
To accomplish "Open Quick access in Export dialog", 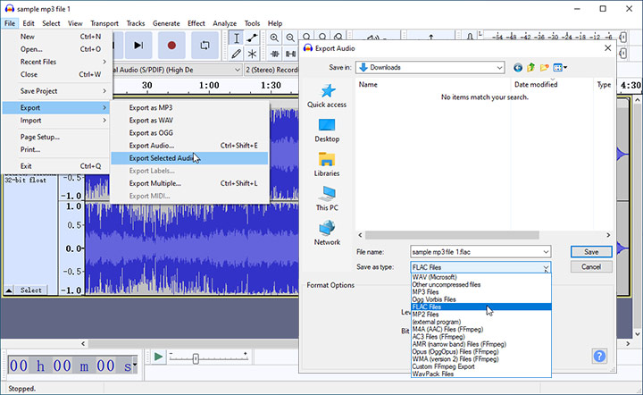I will click(327, 96).
